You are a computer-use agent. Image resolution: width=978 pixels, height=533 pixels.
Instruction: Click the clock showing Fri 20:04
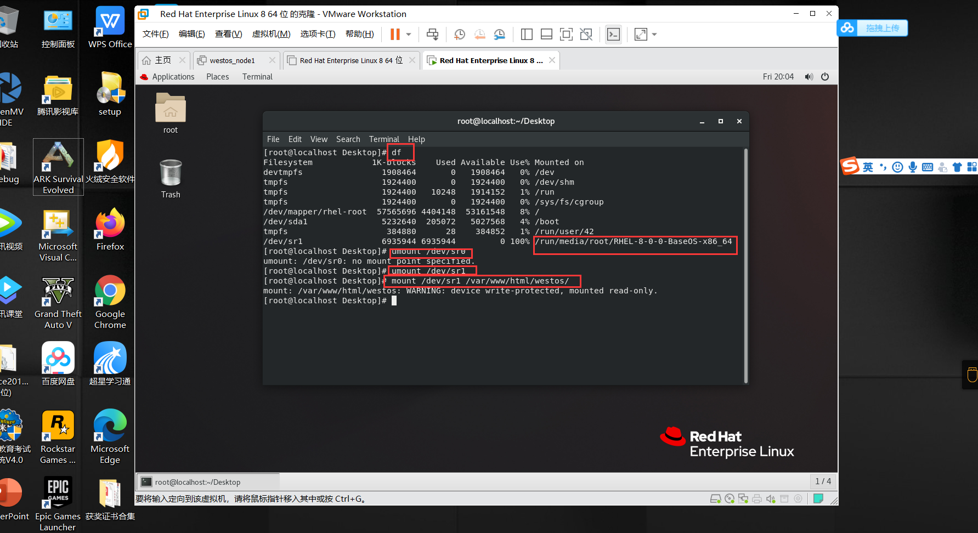[778, 77]
